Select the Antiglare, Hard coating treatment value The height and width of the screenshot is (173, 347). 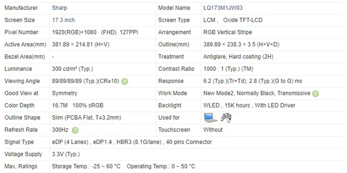point(238,57)
